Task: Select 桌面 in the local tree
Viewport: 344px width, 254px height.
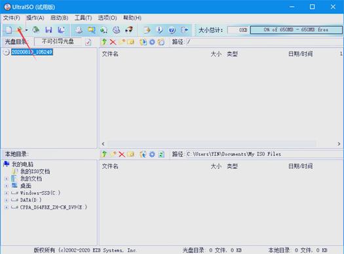Action: 26,186
